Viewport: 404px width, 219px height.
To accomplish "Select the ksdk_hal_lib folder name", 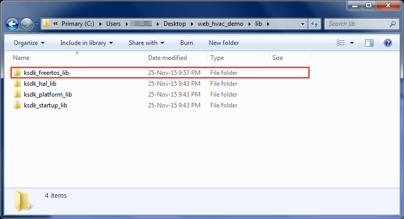I will click(40, 84).
